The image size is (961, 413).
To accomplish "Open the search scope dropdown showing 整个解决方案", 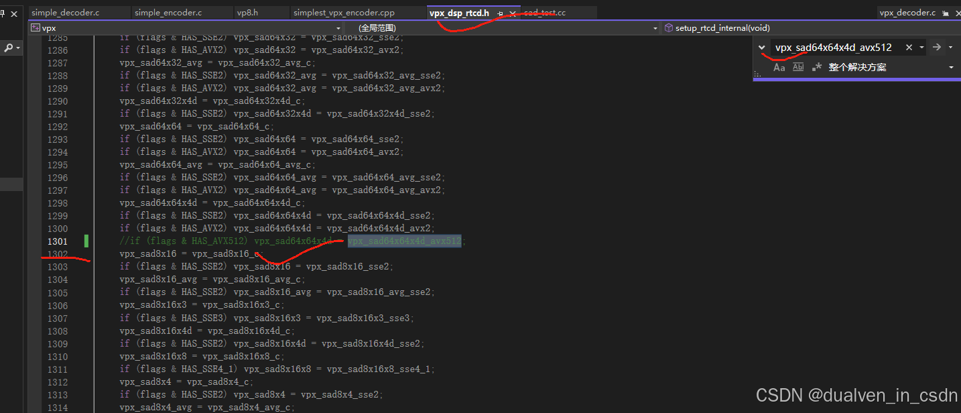I will [x=950, y=67].
